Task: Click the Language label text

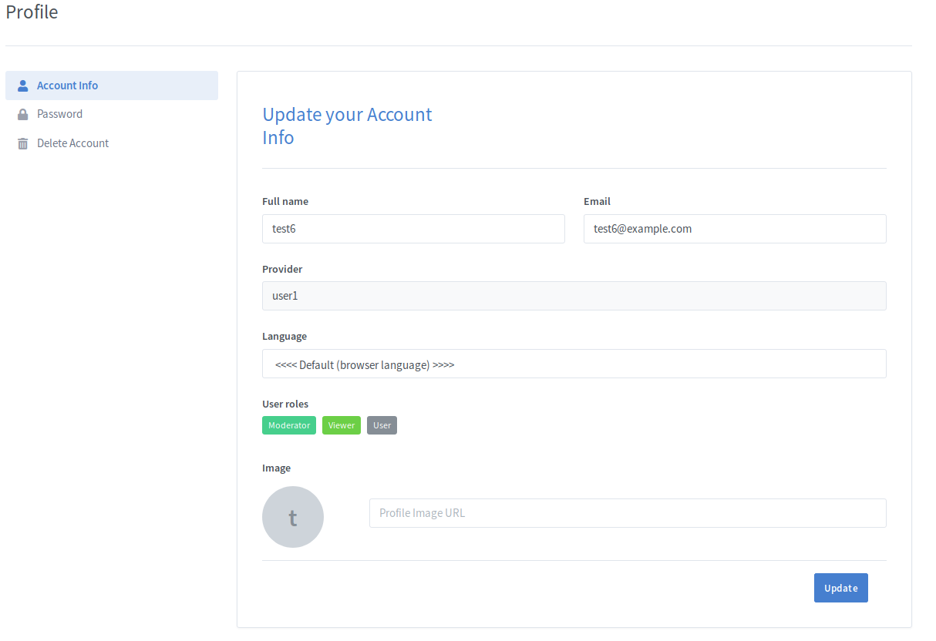Action: [285, 336]
